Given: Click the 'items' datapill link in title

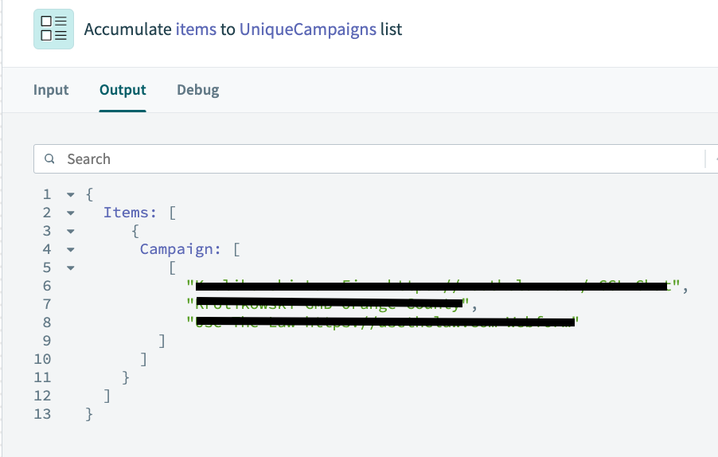Looking at the screenshot, I should 196,30.
